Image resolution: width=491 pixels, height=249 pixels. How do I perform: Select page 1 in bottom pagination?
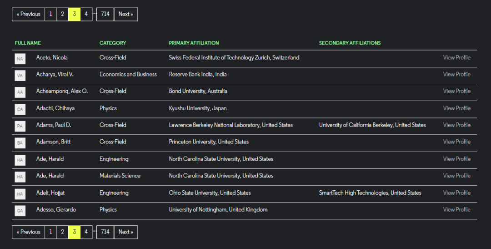tap(50, 232)
